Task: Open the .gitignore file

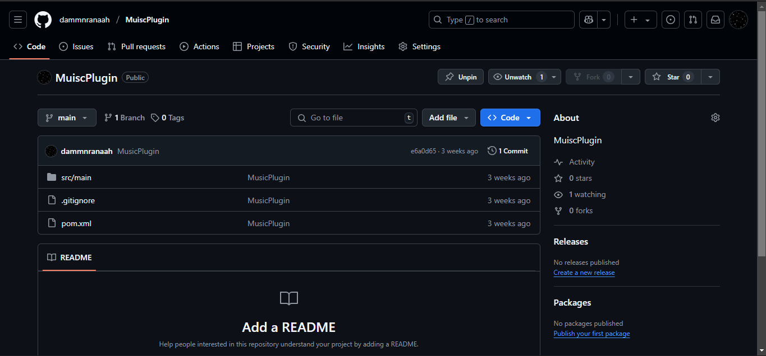Action: (x=78, y=200)
